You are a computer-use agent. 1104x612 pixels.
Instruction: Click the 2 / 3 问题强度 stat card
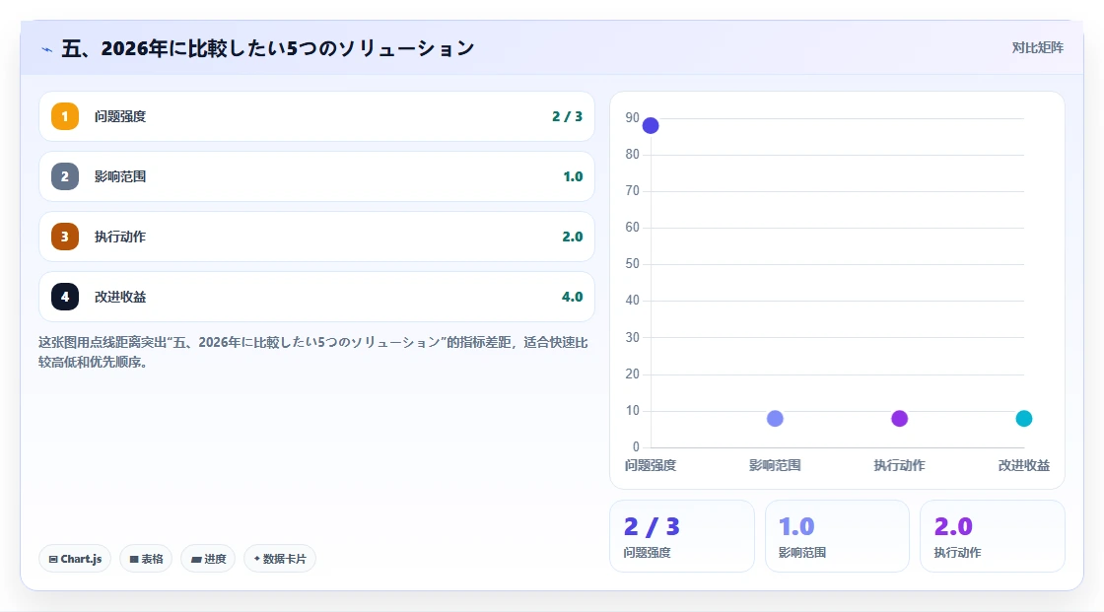[681, 536]
